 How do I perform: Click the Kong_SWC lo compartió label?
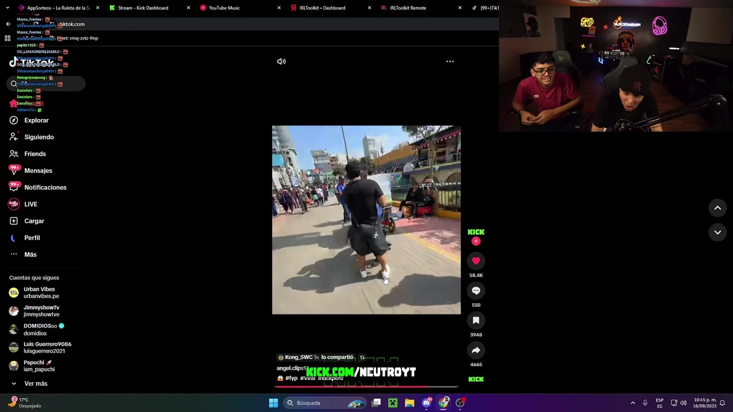(316, 357)
